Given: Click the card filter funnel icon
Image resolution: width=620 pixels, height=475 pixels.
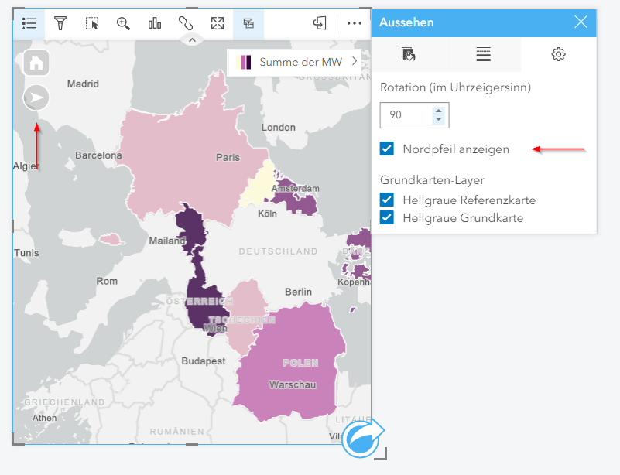Looking at the screenshot, I should point(60,23).
